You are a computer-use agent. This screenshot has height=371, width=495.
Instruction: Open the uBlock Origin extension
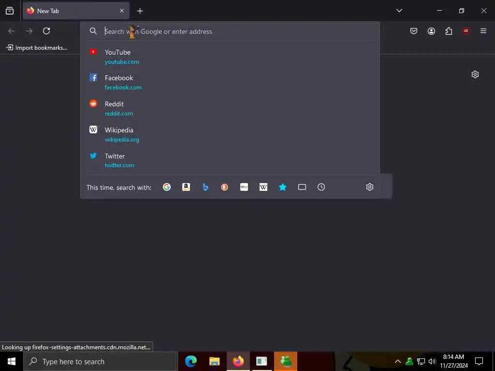coord(466,31)
